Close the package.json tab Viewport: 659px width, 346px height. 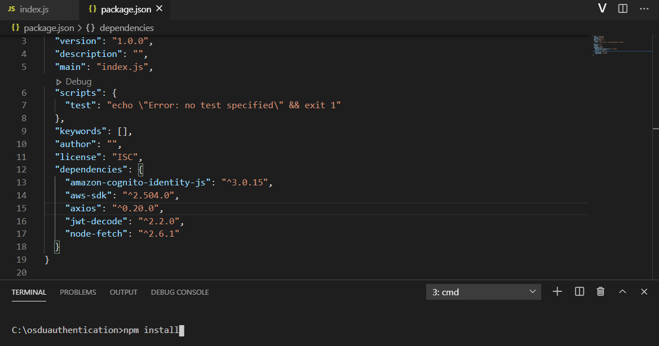160,8
